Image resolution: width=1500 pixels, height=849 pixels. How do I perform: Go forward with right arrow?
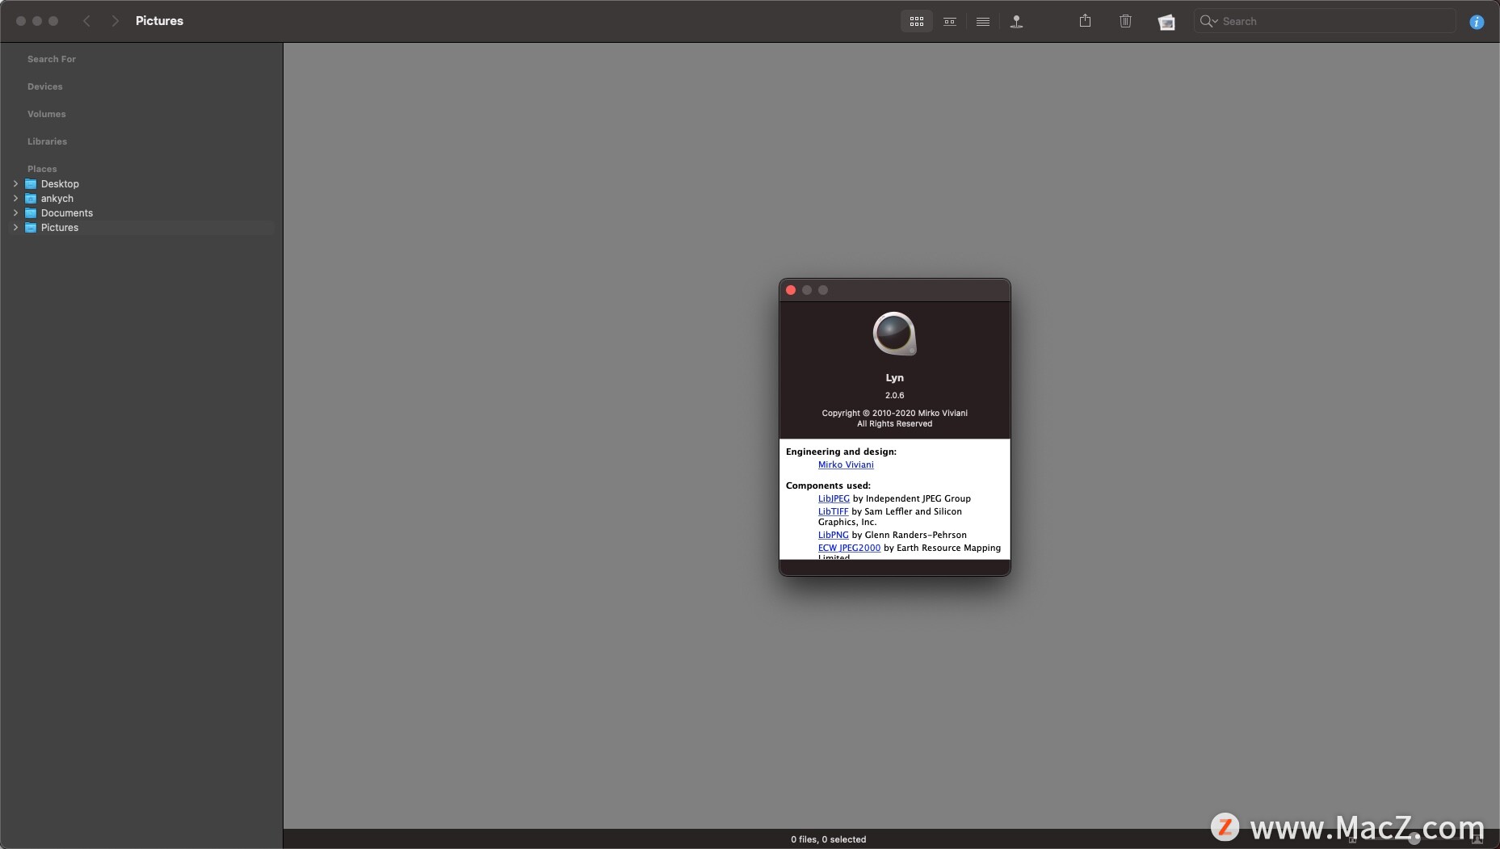click(x=116, y=21)
